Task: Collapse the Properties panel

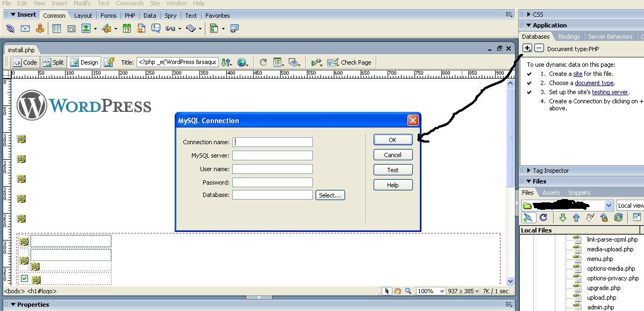Action: click(13, 305)
